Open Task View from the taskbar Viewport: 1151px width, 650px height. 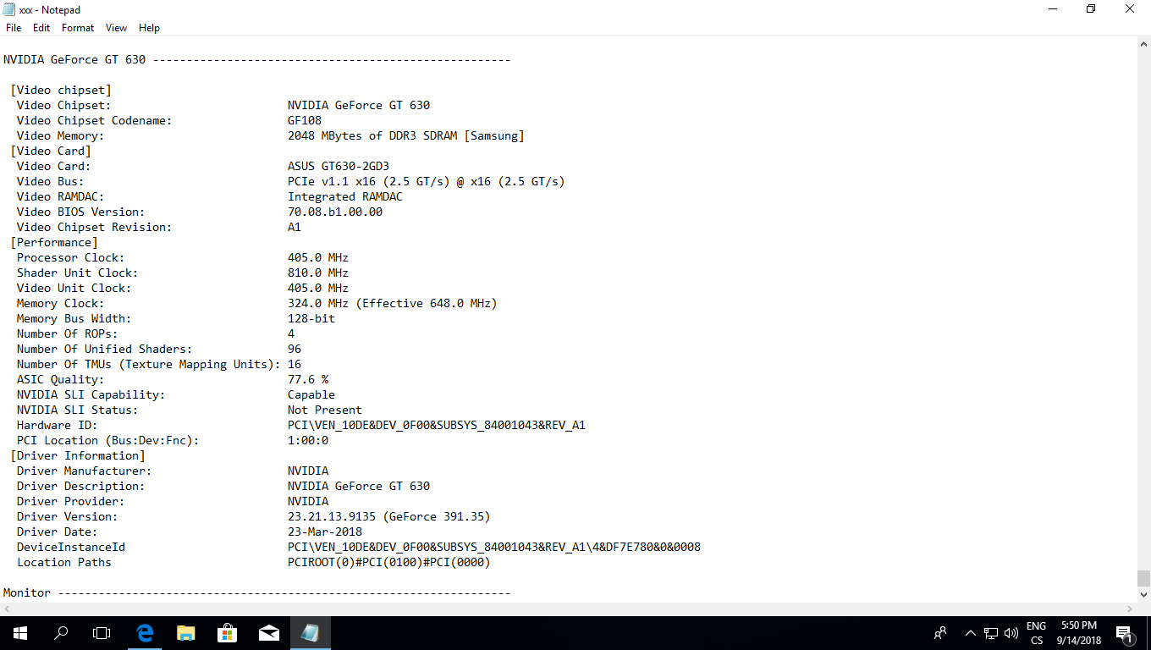point(102,633)
